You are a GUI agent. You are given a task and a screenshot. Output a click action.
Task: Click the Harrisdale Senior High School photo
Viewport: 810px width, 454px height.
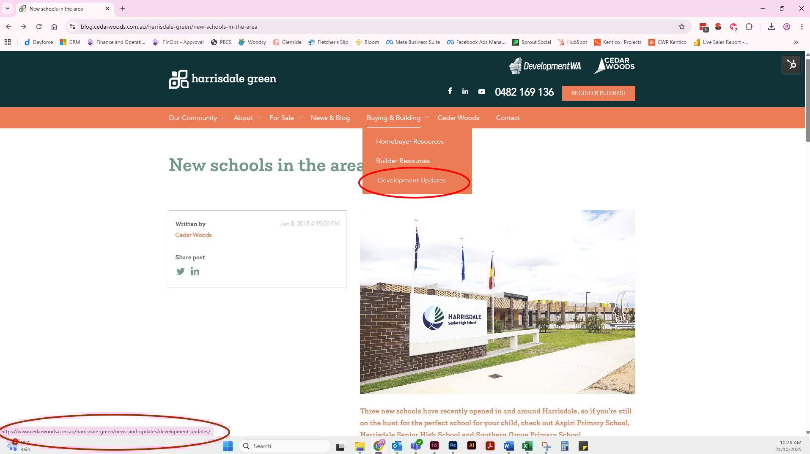coord(497,302)
